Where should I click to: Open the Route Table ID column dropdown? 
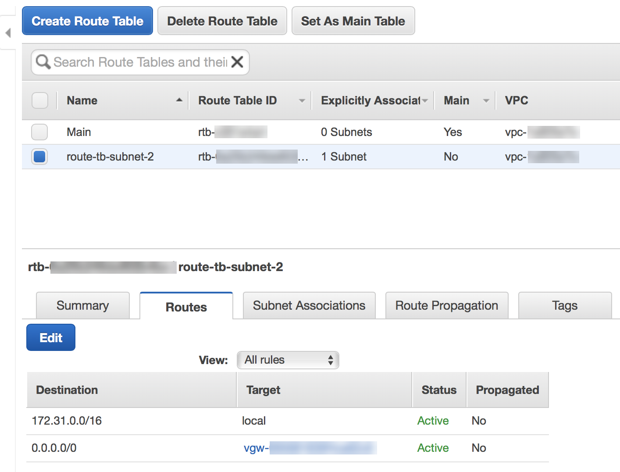click(x=302, y=100)
